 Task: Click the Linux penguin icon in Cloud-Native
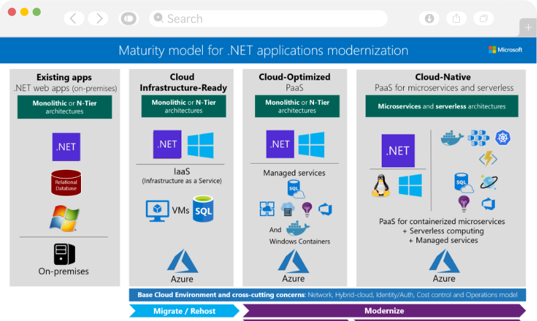pyautogui.click(x=381, y=185)
